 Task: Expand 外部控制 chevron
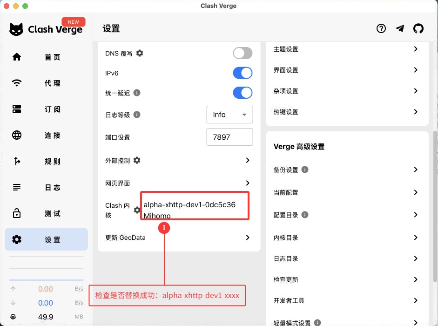tap(248, 160)
